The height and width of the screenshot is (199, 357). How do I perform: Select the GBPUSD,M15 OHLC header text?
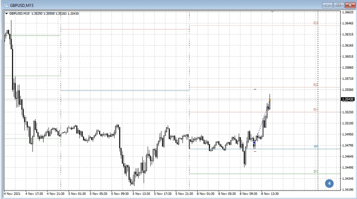[x=44, y=13]
